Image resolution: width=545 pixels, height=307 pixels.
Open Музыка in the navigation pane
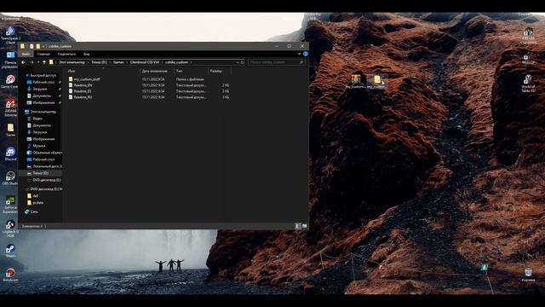[36, 146]
